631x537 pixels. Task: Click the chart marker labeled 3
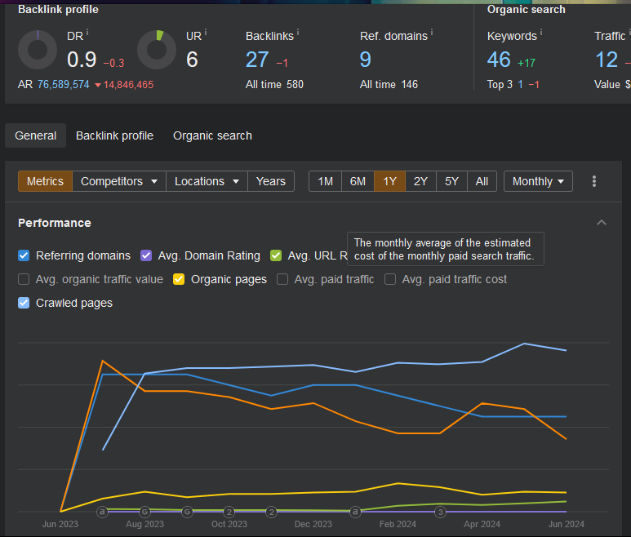(440, 512)
